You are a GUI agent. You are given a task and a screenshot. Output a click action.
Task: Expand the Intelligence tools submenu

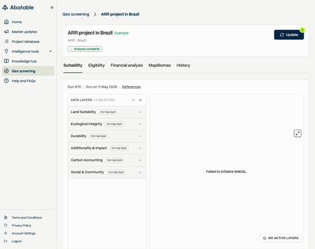pyautogui.click(x=50, y=51)
